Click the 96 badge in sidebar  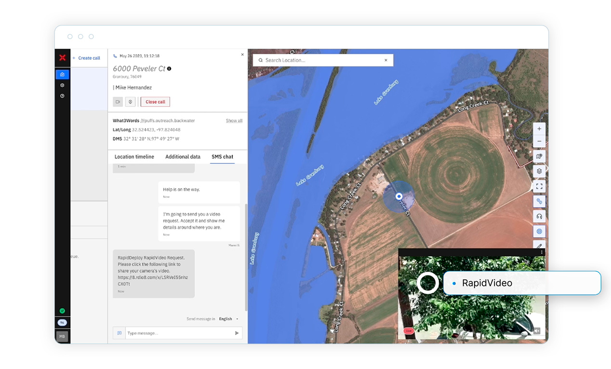pos(62,323)
